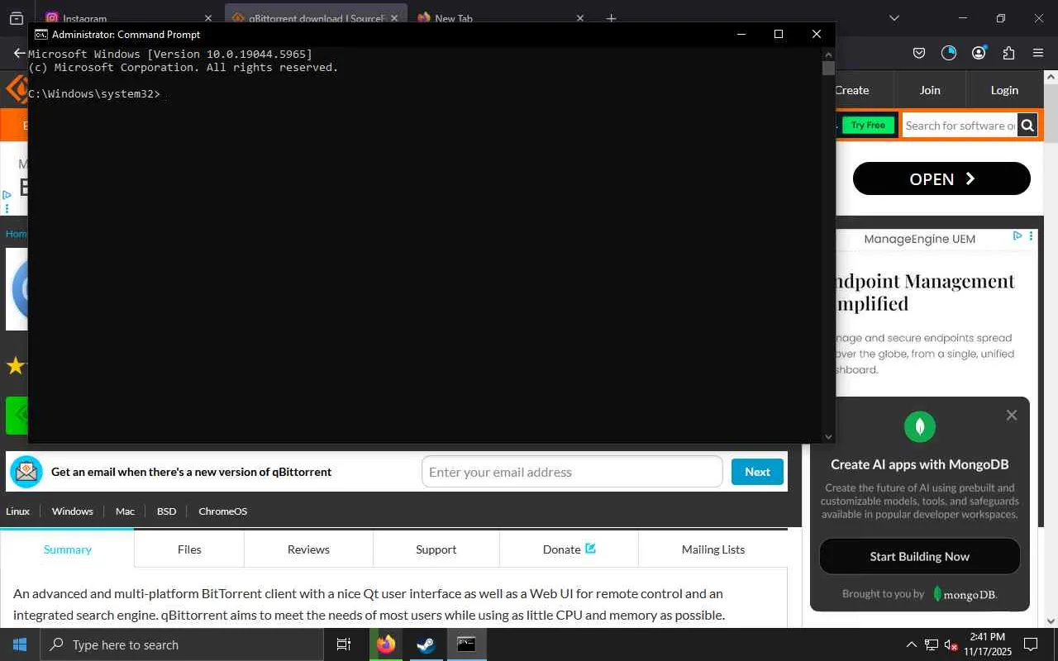The width and height of the screenshot is (1058, 661).
Task: Click the Windows taskbar search box
Action: [x=181, y=644]
